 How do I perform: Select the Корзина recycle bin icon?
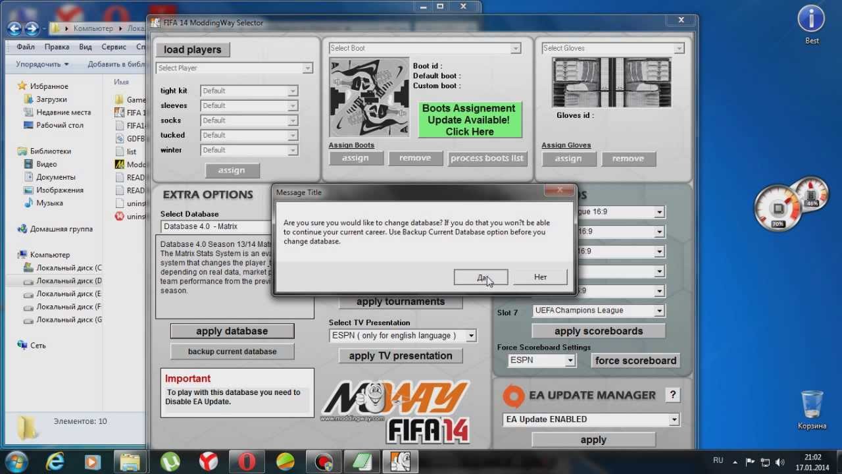coord(812,409)
